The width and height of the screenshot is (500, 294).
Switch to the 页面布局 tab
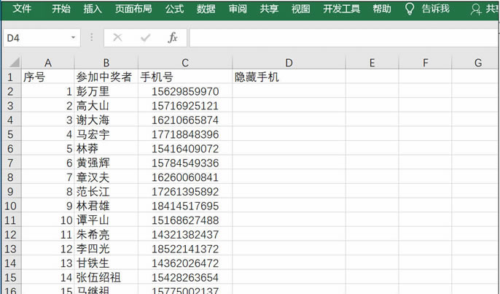coord(133,9)
